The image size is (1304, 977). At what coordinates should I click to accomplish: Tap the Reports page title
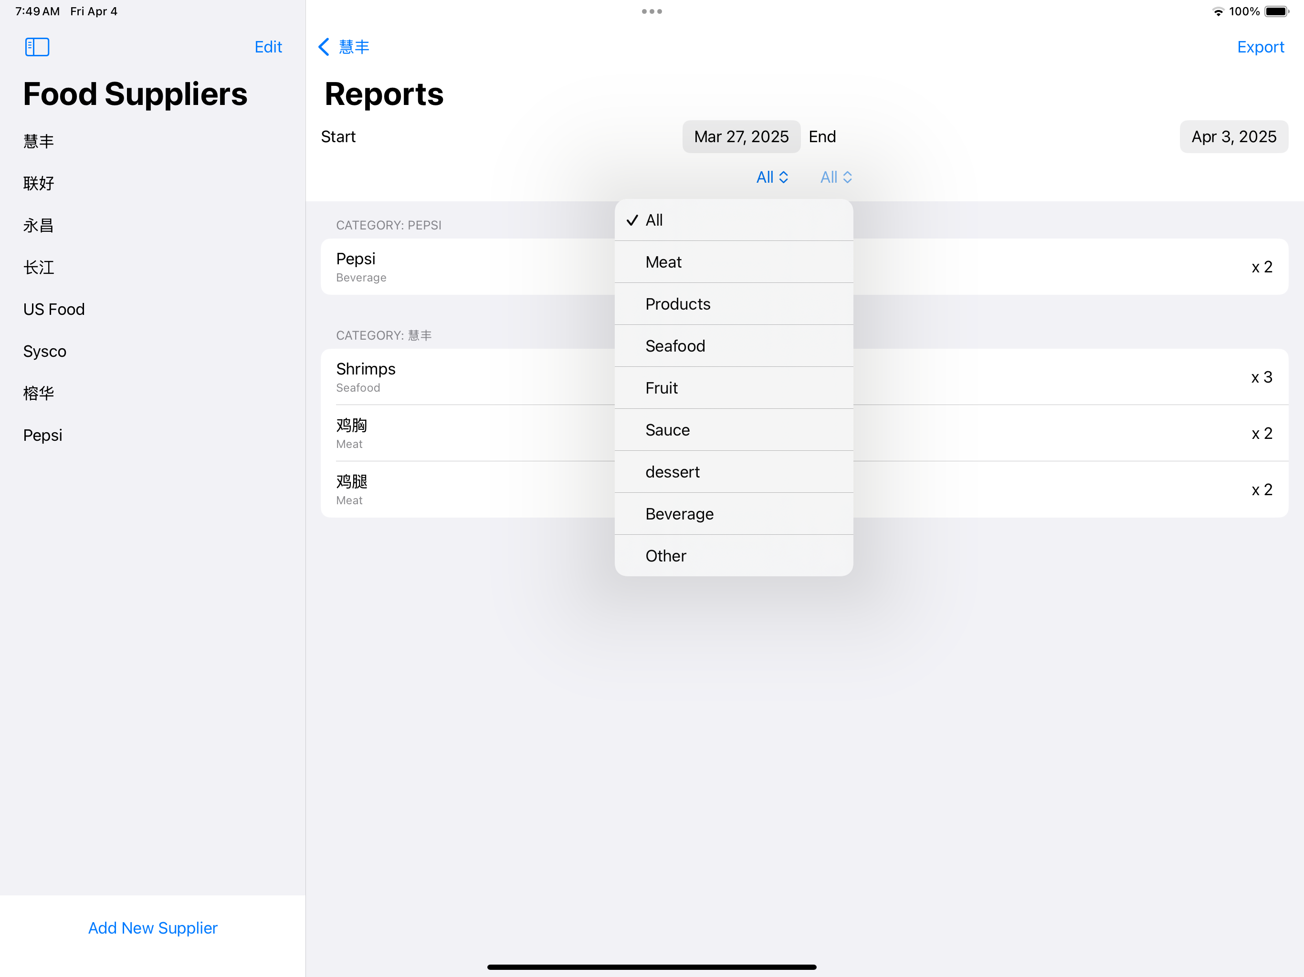[384, 94]
